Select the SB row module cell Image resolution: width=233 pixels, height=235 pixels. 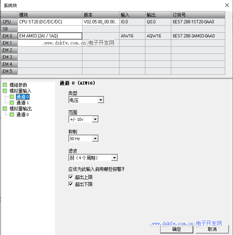click(x=50, y=29)
